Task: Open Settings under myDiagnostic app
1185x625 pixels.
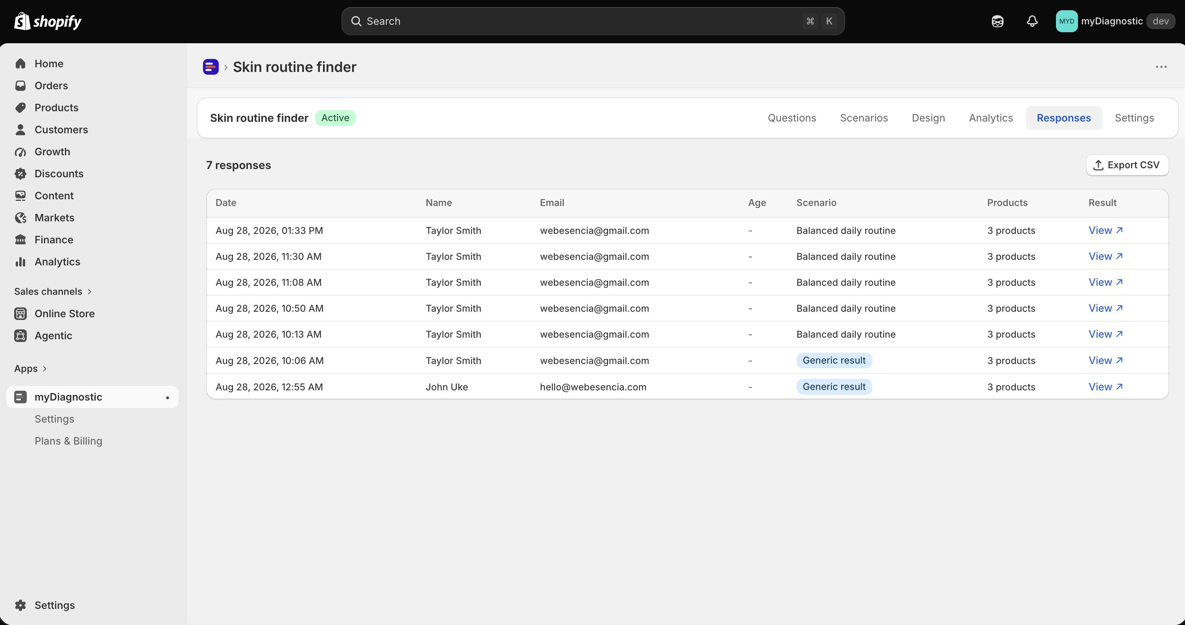Action: coord(54,419)
